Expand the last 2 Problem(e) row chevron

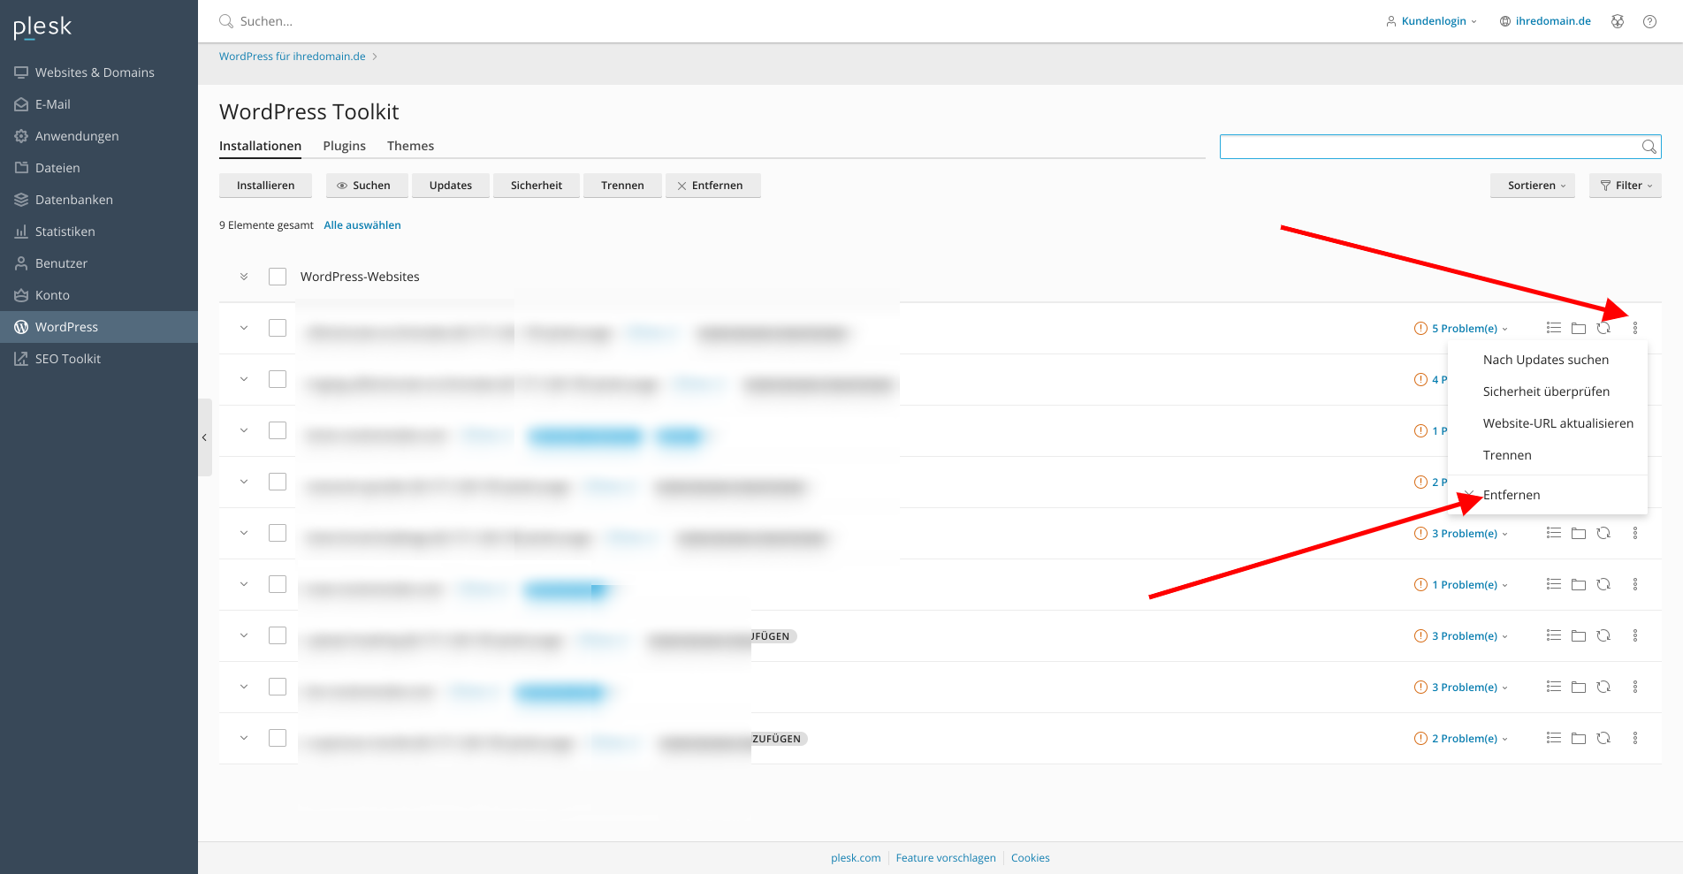pos(244,738)
